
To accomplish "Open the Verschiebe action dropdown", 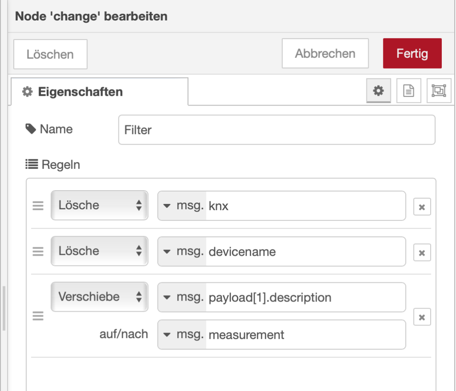I will click(x=99, y=297).
